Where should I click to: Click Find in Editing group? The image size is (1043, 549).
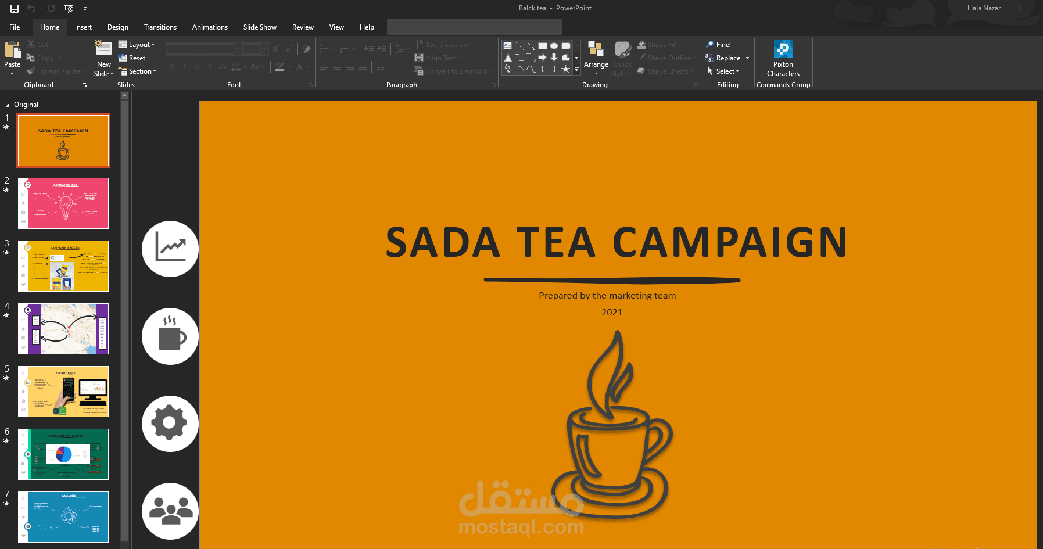(x=718, y=45)
